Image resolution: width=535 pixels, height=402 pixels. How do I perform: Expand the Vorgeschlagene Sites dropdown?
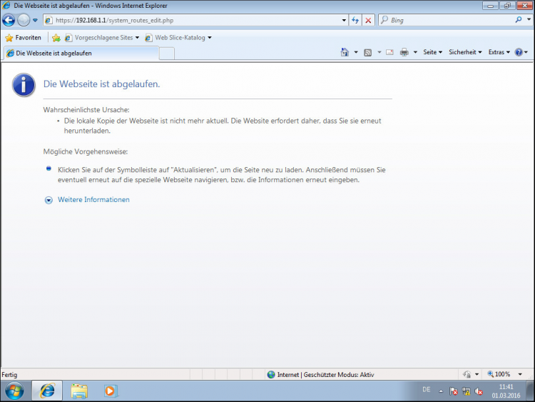pos(103,38)
